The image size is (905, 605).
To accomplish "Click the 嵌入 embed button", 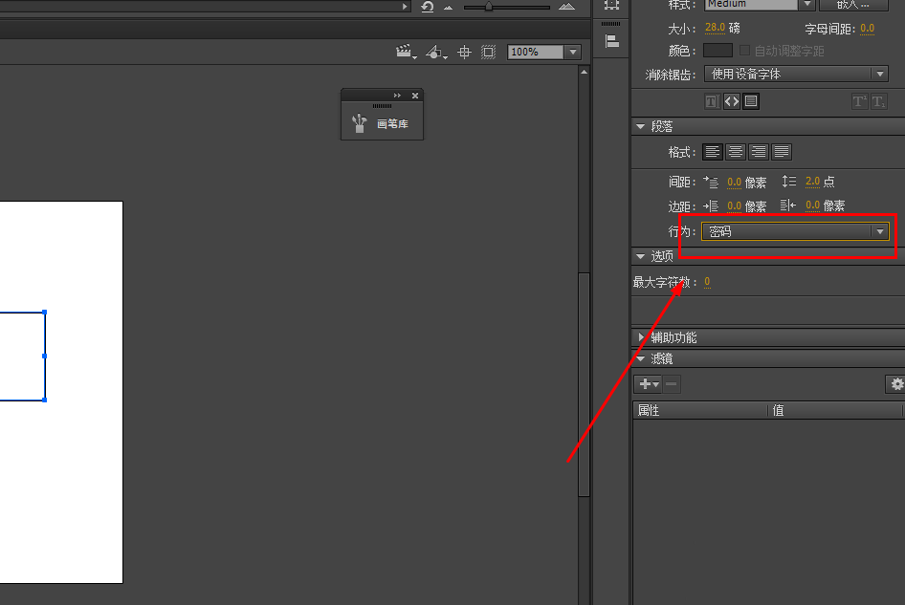I will [x=853, y=5].
